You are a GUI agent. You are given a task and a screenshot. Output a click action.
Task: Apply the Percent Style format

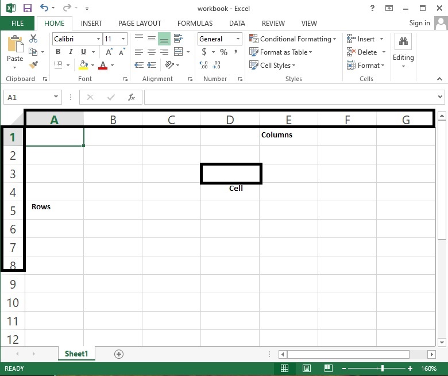pos(223,52)
